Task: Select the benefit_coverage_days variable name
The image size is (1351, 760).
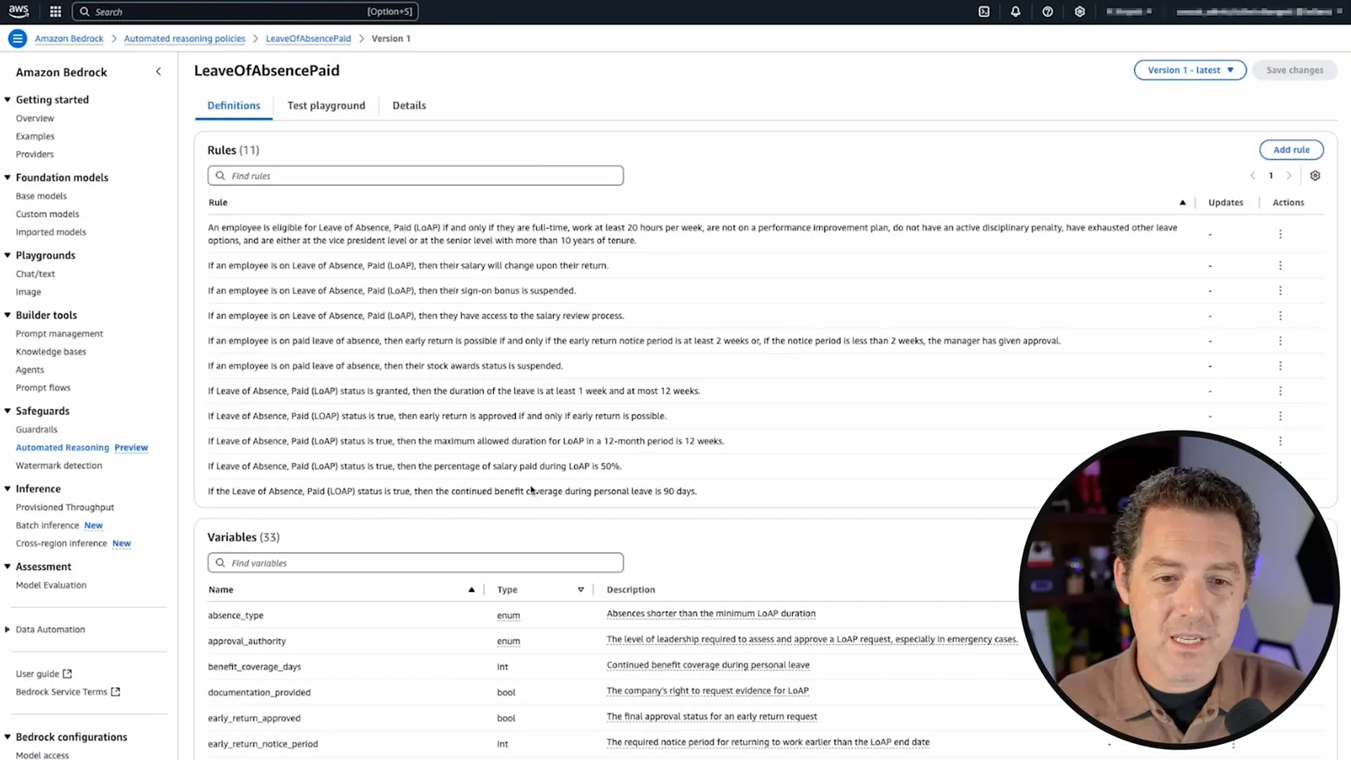Action: [254, 666]
